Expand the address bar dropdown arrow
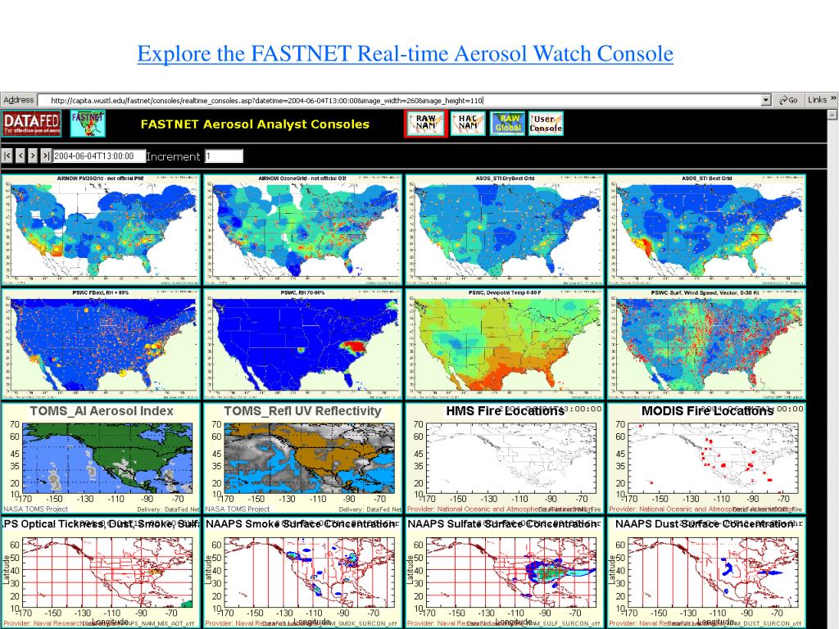Screen dimensions: 839x629 pyautogui.click(x=766, y=100)
